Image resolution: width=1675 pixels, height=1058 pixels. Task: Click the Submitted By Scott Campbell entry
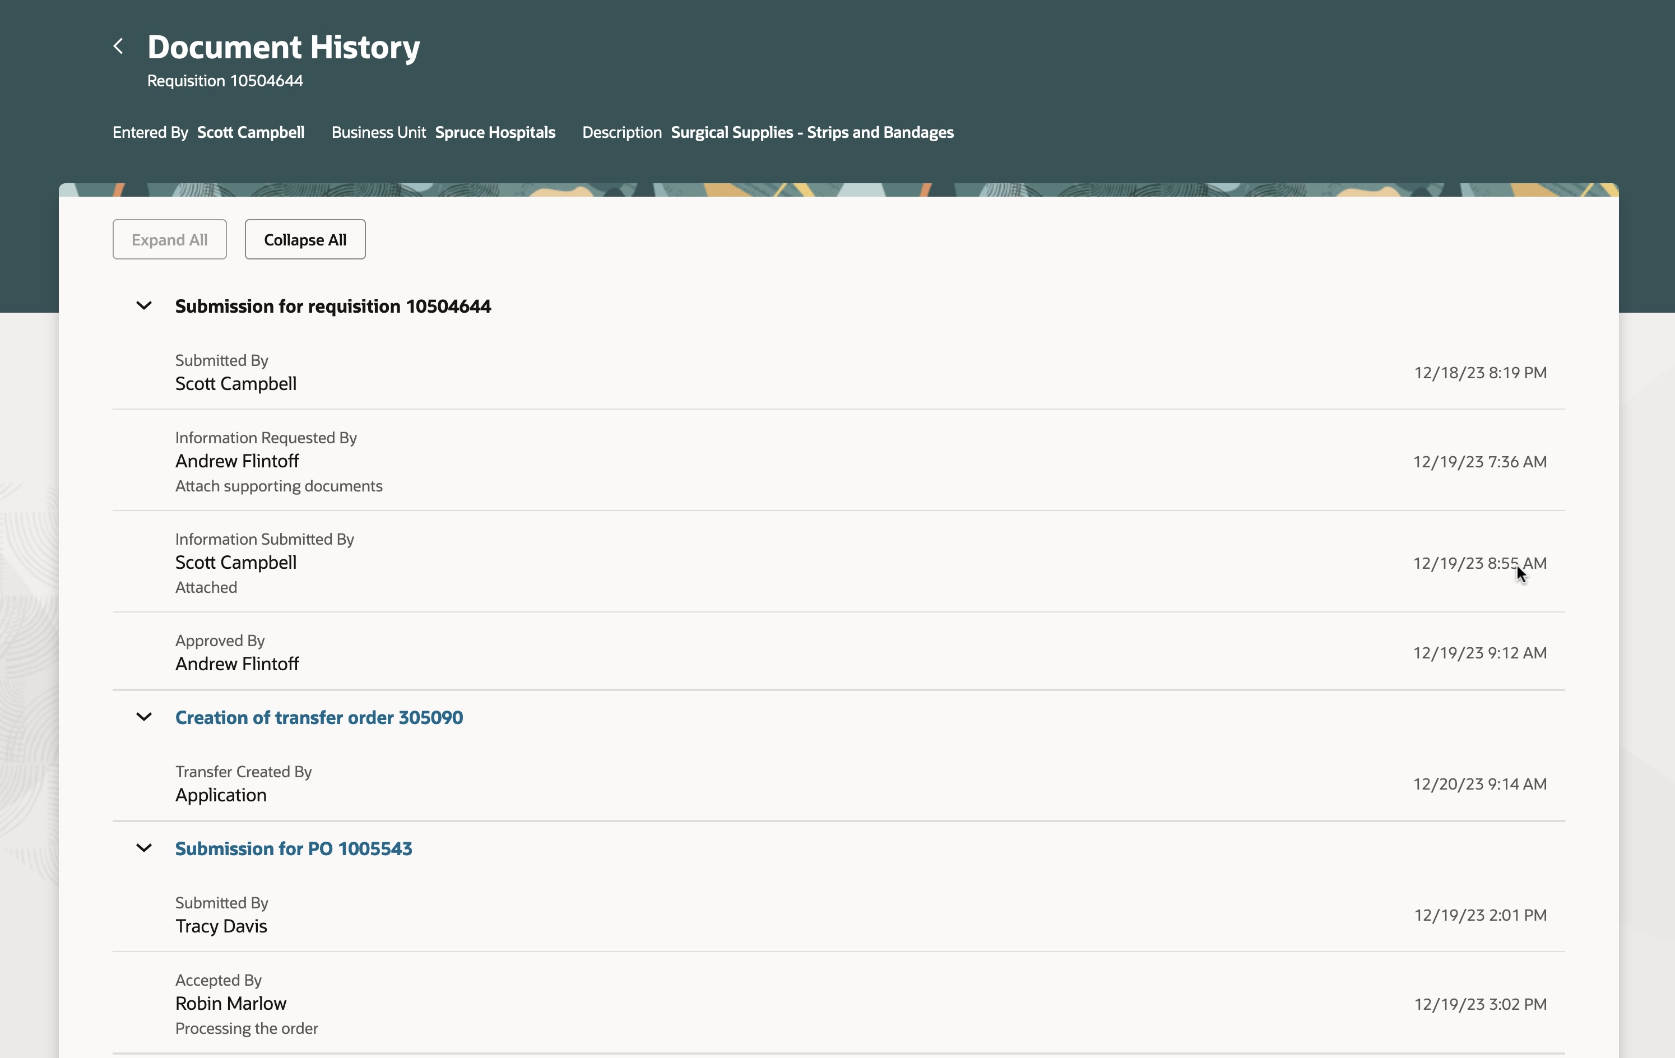coord(235,383)
